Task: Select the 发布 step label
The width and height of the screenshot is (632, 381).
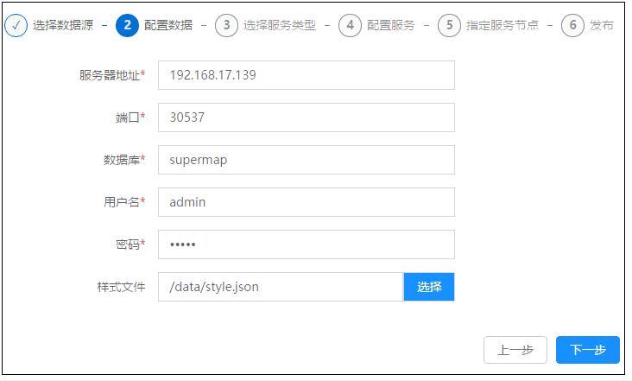Action: coord(602,25)
